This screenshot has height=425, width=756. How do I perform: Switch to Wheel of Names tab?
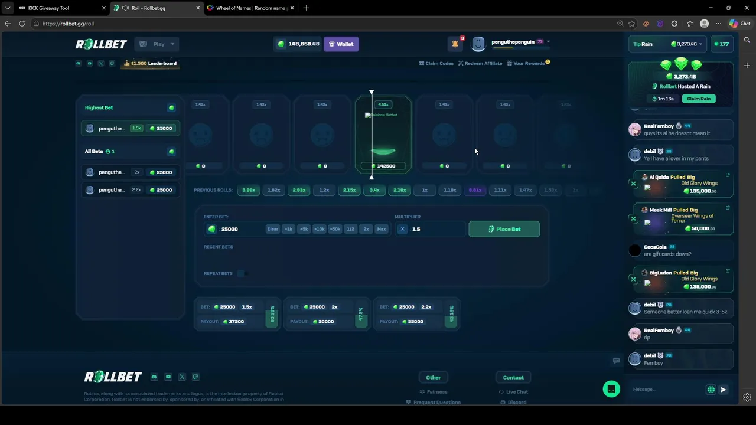point(250,8)
